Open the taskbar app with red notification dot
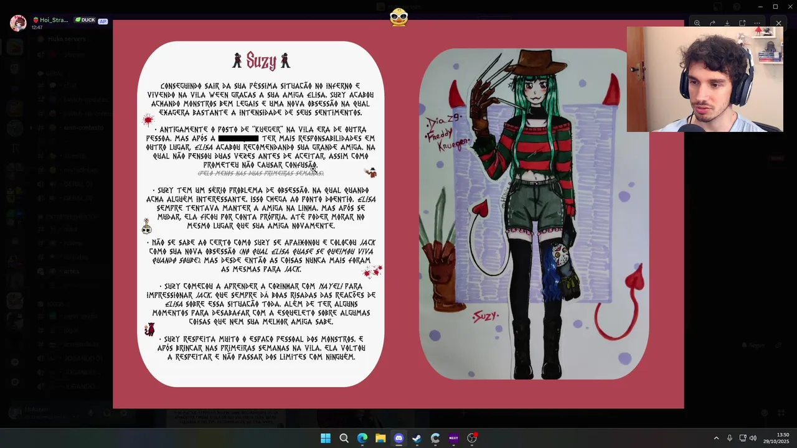 (472, 438)
